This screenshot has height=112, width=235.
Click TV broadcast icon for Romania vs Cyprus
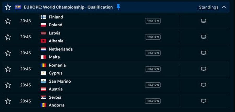(203, 69)
